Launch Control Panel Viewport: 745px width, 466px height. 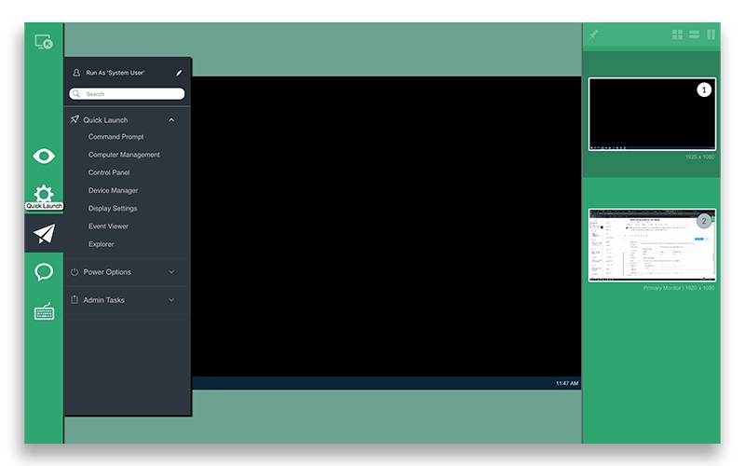(x=109, y=172)
